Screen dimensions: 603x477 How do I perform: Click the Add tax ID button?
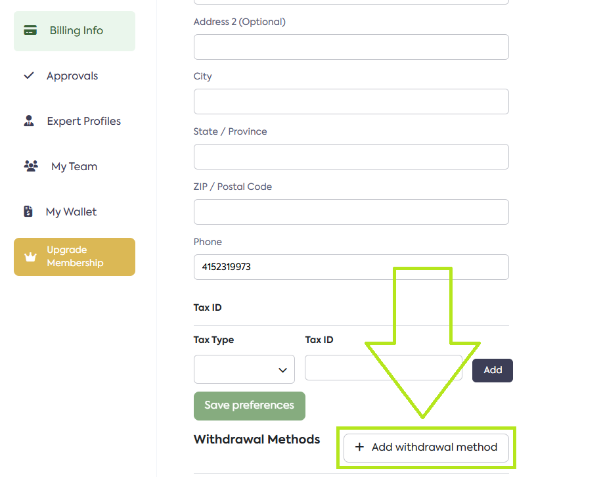click(493, 371)
